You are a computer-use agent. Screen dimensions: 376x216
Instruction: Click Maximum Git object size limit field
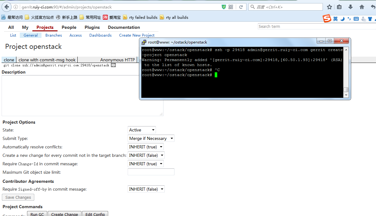pyautogui.click(x=151, y=172)
